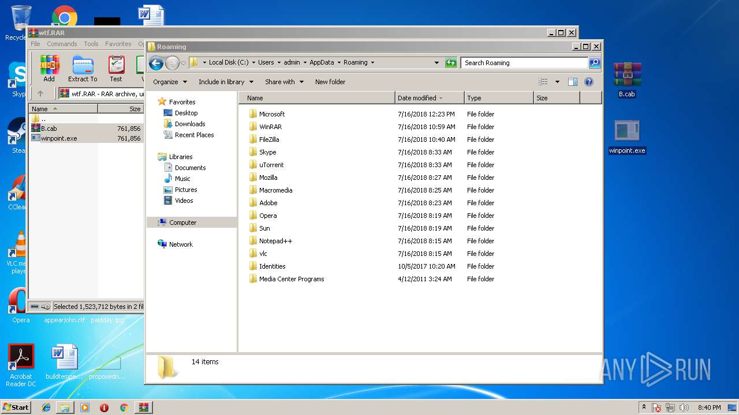739x415 pixels.
Task: Click the WinRAR Extract To icon
Action: tap(83, 69)
